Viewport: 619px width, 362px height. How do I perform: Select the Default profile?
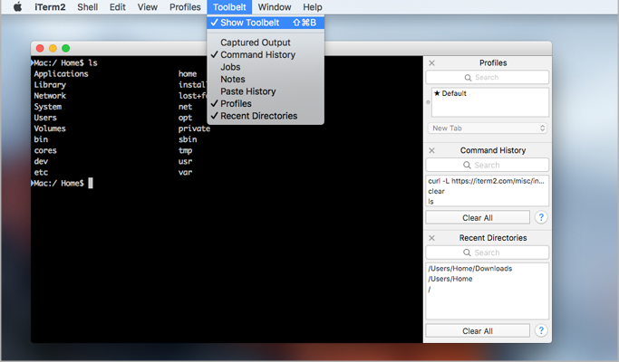(490, 93)
